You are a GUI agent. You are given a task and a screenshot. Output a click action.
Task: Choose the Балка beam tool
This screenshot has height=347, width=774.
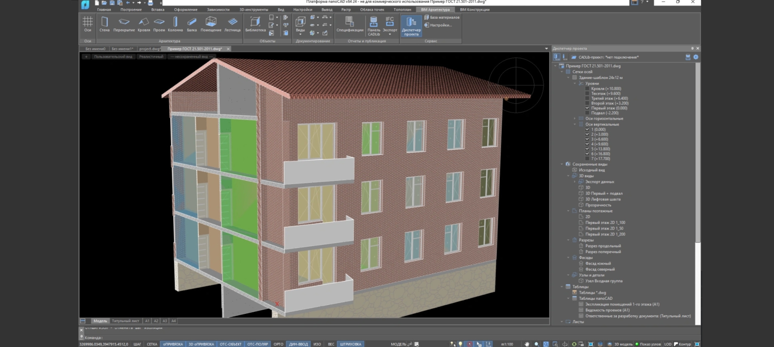point(192,24)
